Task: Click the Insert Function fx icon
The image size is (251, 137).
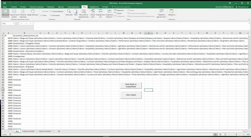Action: click(x=30, y=23)
